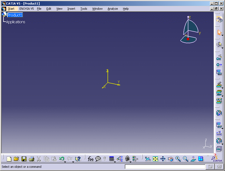Click the Existing Component block icon
The width and height of the screenshot is (225, 171).
coord(219,92)
